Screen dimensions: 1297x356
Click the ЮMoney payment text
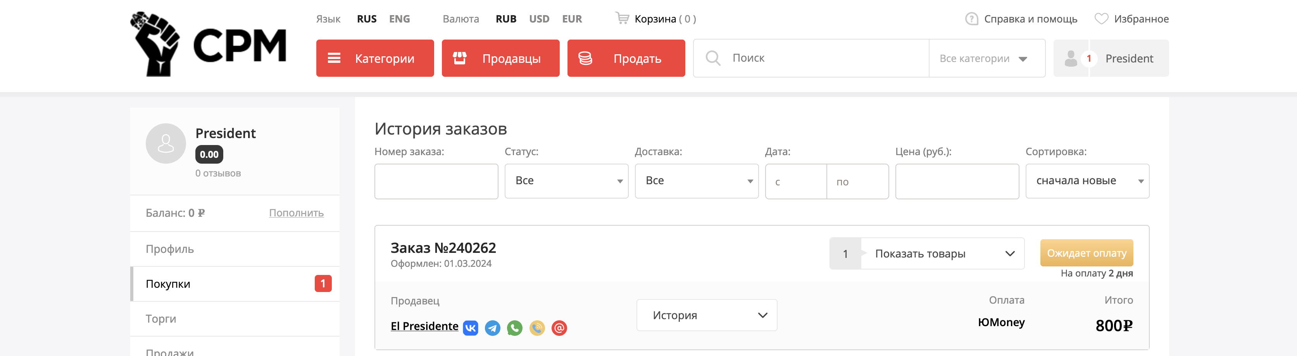(1001, 322)
